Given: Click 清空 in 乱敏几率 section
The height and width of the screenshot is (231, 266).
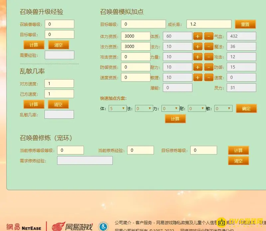Looking at the screenshot, I should pos(59,104).
